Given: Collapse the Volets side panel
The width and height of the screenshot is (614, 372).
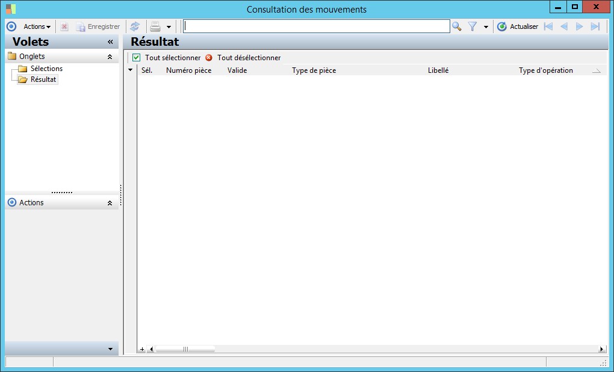Looking at the screenshot, I should click(110, 42).
